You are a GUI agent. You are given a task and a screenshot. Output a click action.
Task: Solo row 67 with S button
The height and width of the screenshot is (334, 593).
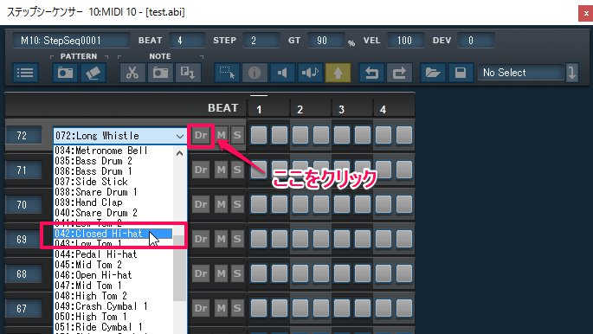tap(237, 308)
